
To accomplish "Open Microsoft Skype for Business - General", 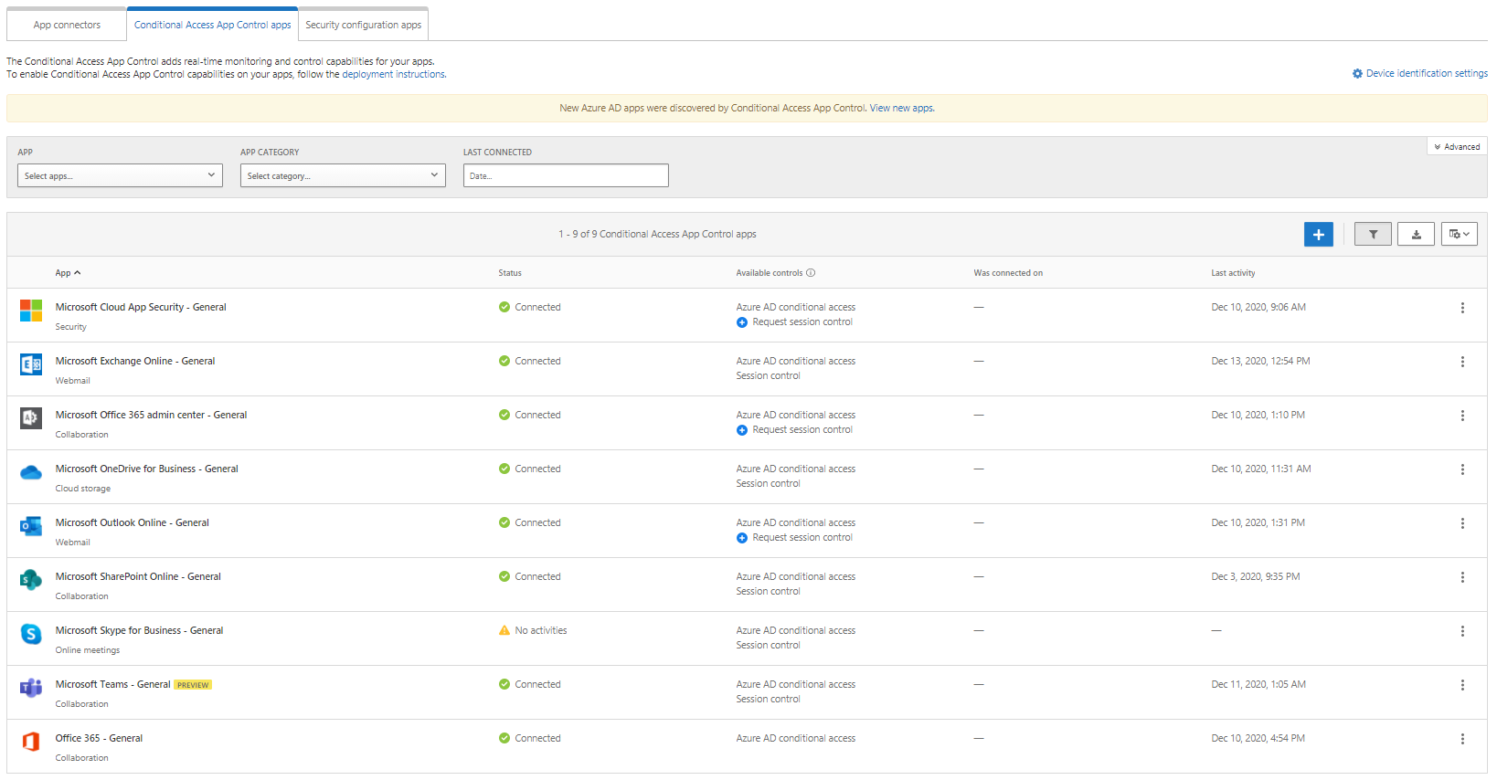I will point(139,631).
